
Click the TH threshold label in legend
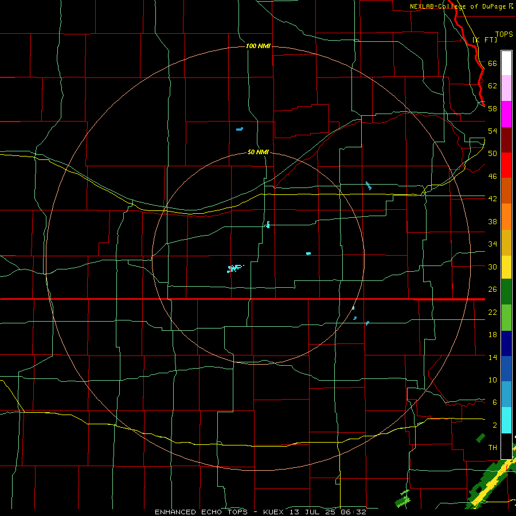(x=492, y=447)
